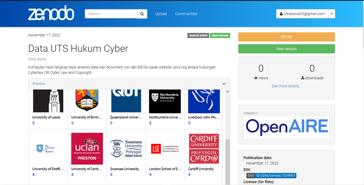Click the views eye icon
Viewport: 364px width, 185px height.
coord(256,78)
